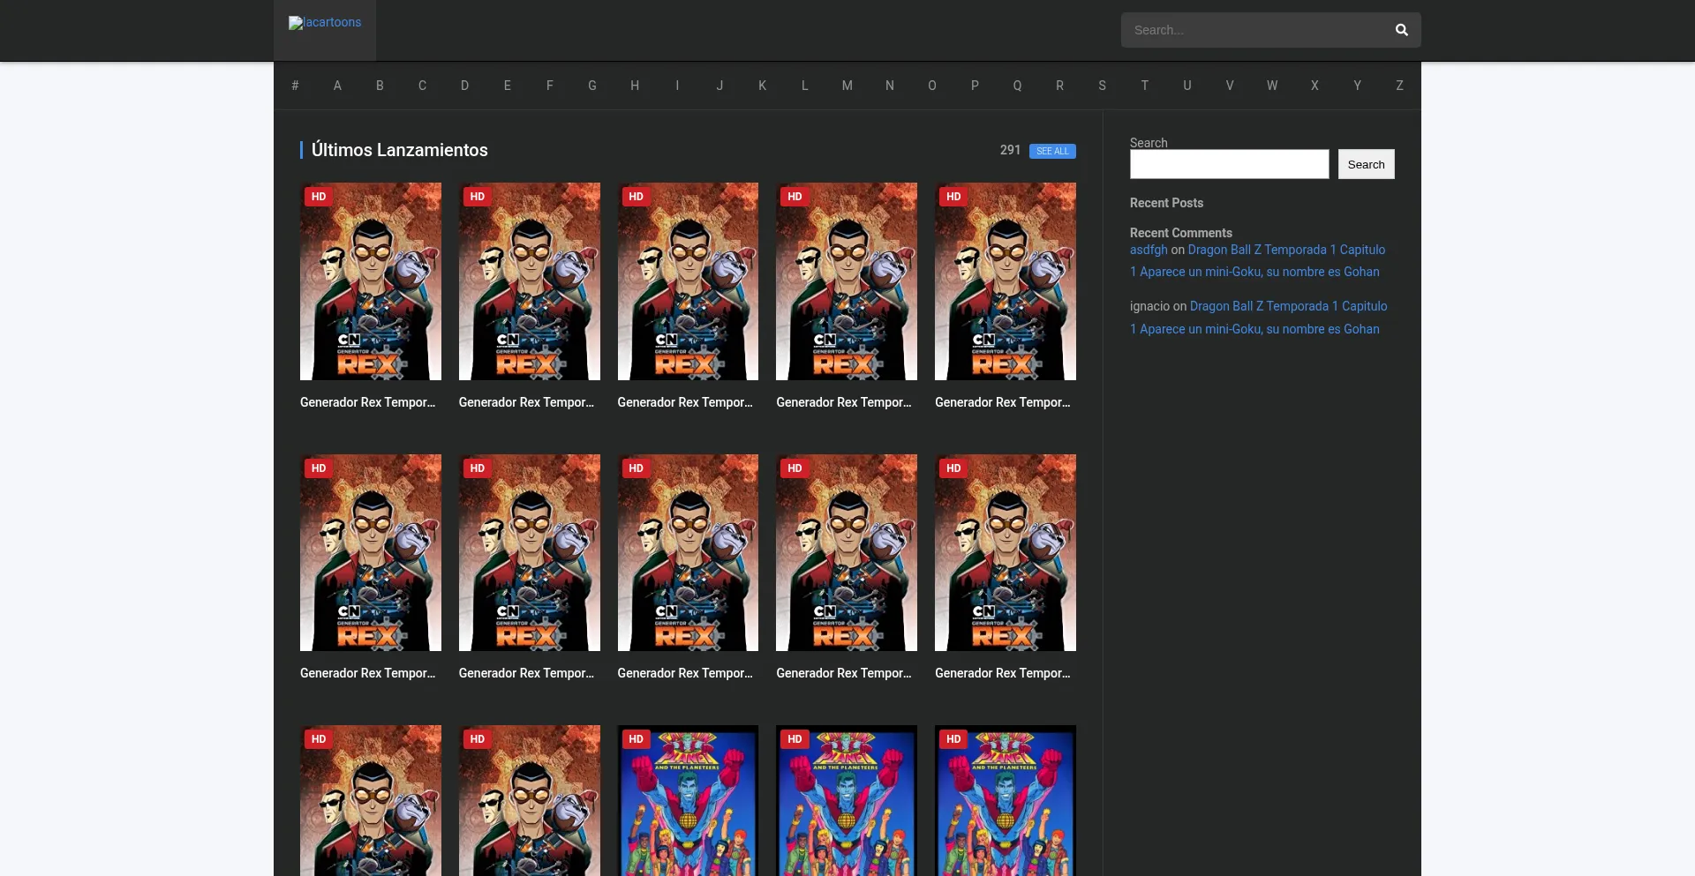This screenshot has height=876, width=1695.
Task: Click the sidebar Search button
Action: (x=1366, y=164)
